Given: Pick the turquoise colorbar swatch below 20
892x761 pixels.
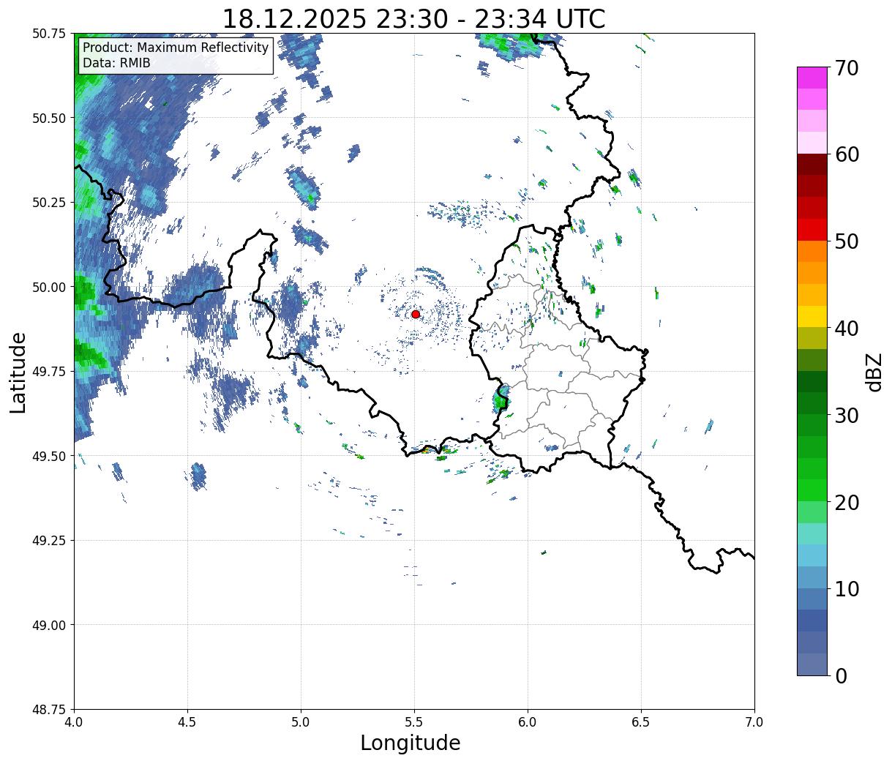Looking at the screenshot, I should click(812, 533).
